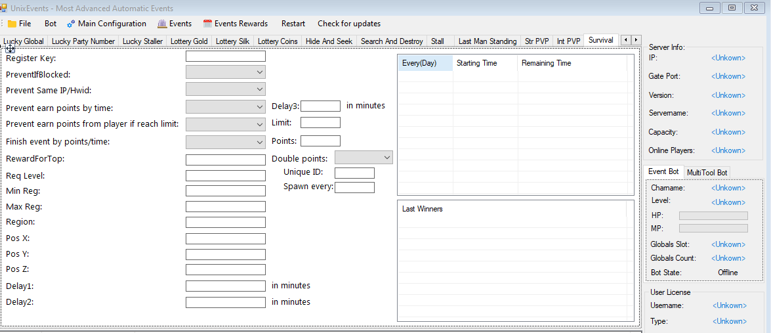This screenshot has height=333, width=771.
Task: Switch to Lucky Party Number tab
Action: click(x=83, y=41)
